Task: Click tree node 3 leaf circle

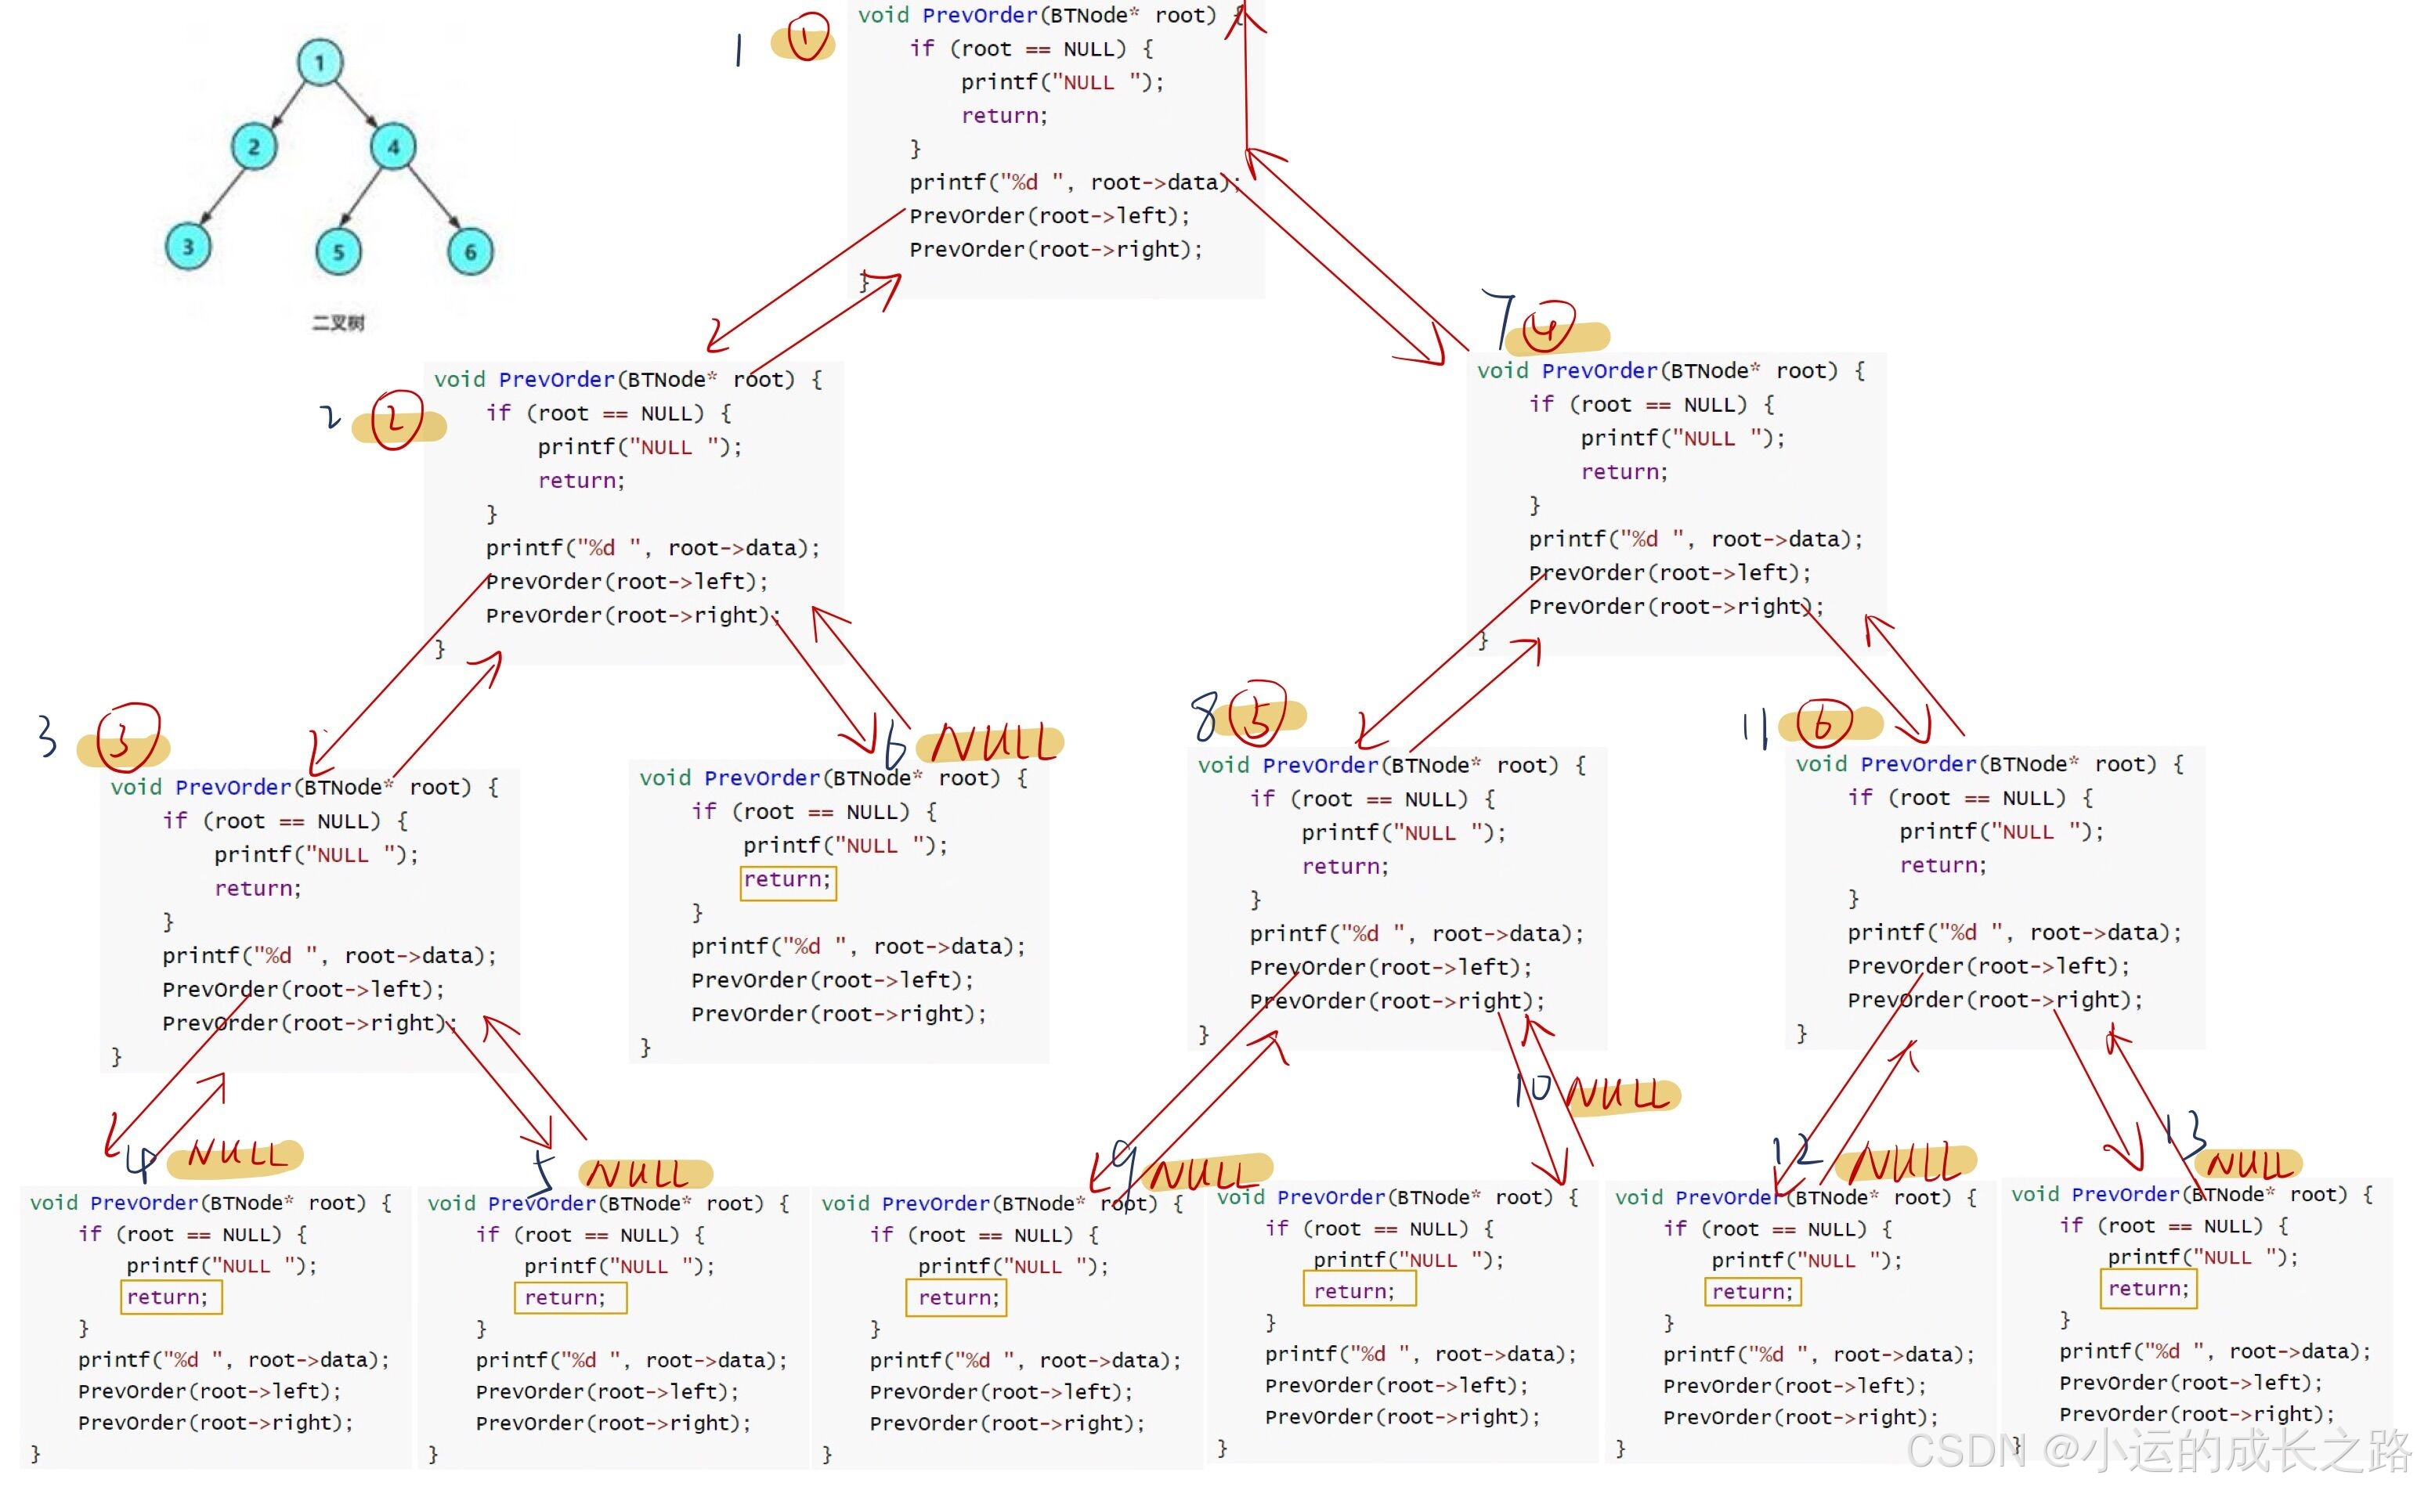Action: point(188,247)
